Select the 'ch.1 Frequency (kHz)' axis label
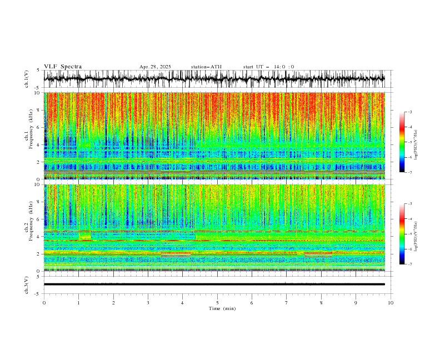440x340 pixels. pyautogui.click(x=29, y=129)
